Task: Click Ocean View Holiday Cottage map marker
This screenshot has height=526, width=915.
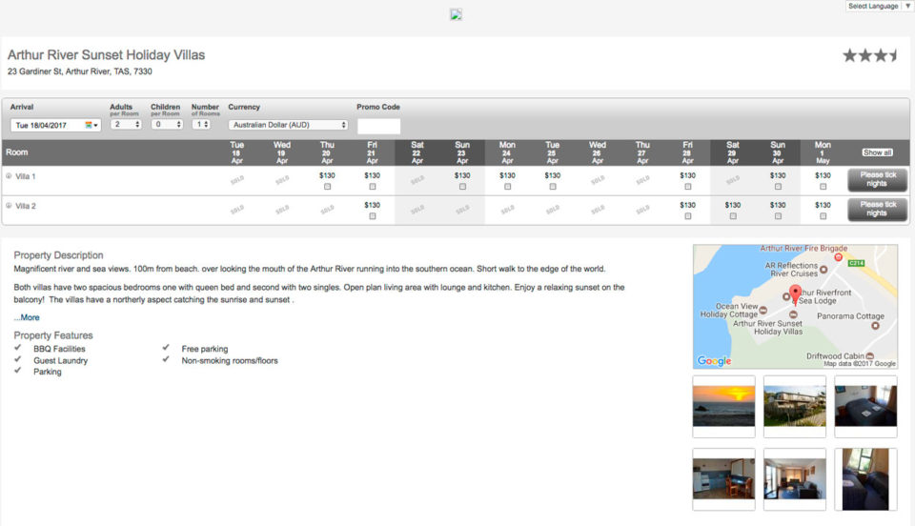Action: point(762,311)
